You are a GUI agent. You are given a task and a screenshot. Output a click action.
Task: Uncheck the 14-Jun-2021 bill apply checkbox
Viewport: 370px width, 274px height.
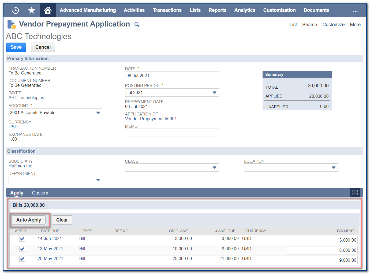tap(22, 239)
